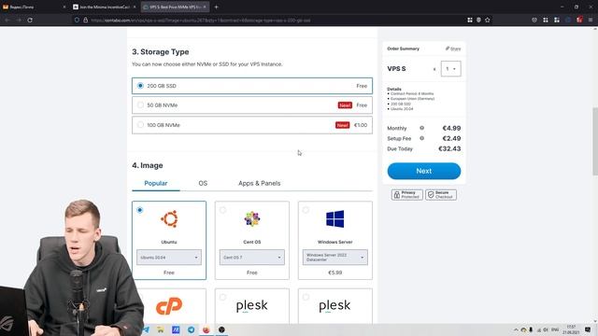Open the Ubuntu 20.04 version dropdown
Image resolution: width=598 pixels, height=336 pixels.
tap(169, 258)
